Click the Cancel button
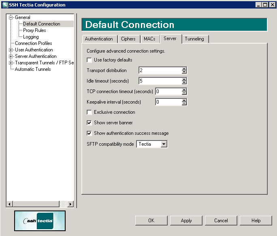Screen dimensions: 277x236 pos(221,221)
